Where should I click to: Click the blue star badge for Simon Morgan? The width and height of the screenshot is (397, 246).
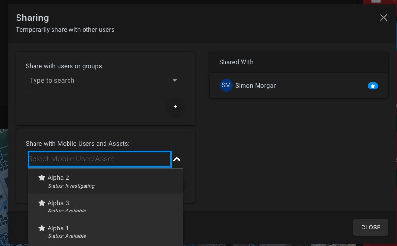pos(373,86)
